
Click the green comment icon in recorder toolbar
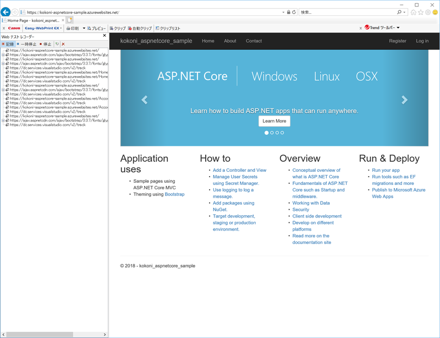tap(57, 44)
